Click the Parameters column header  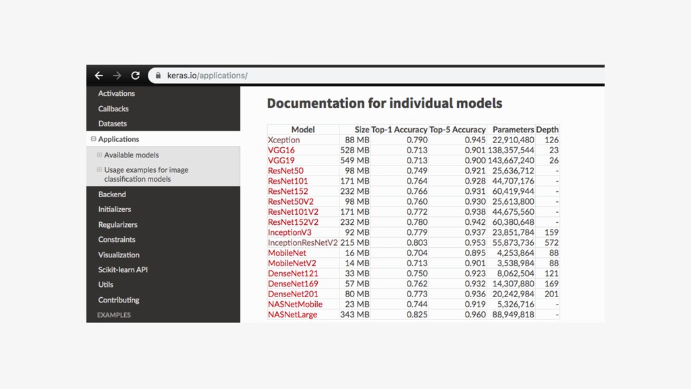(x=513, y=130)
